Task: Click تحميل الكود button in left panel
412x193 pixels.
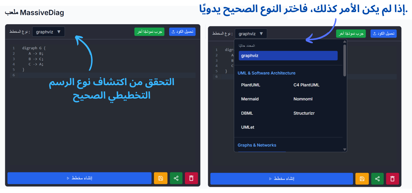Action: pos(182,32)
